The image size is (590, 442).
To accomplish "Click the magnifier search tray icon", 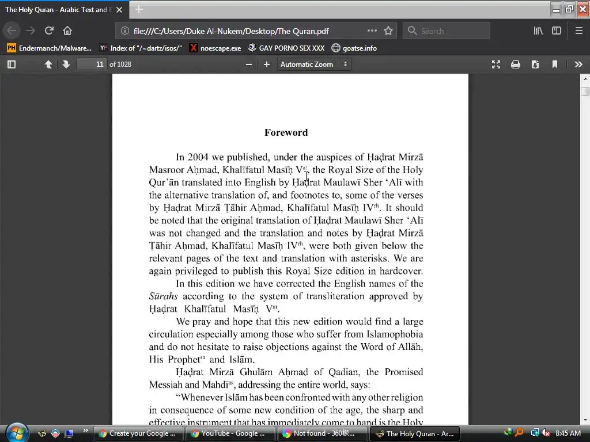I will 519,433.
